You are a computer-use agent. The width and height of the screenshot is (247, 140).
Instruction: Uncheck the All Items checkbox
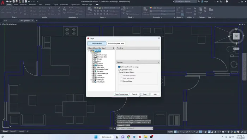click(x=91, y=51)
